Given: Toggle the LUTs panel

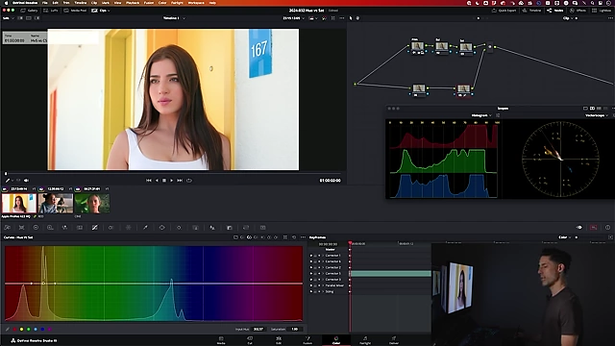Looking at the screenshot, I should [51, 11].
